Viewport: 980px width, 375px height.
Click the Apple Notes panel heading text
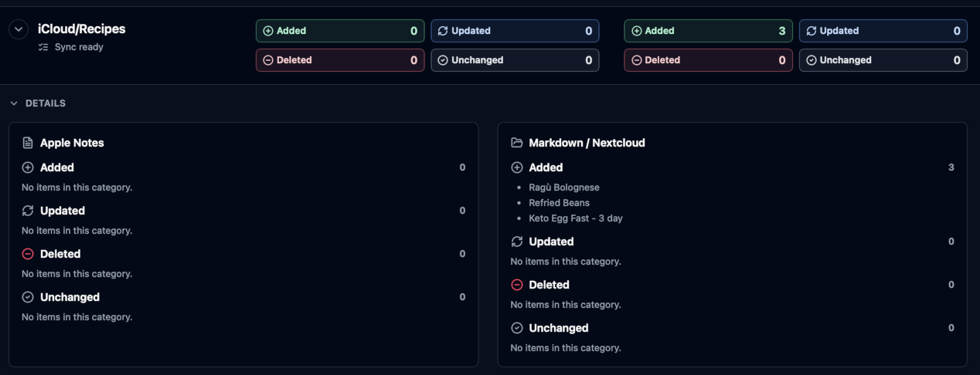pyautogui.click(x=72, y=143)
